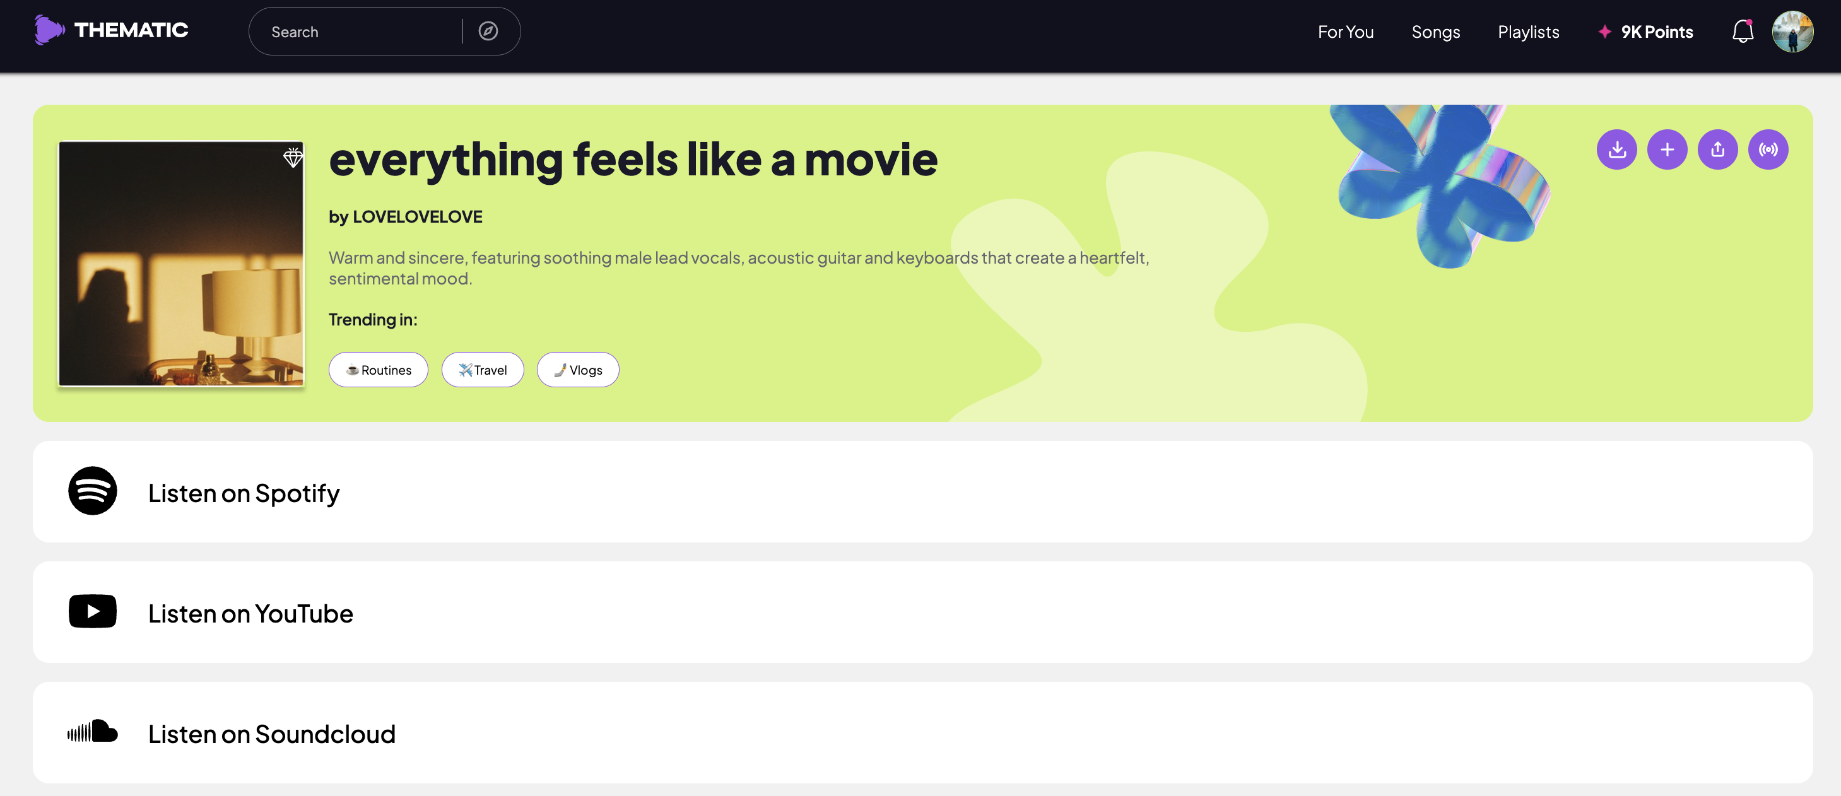Click the Soundcloud cloud icon
The height and width of the screenshot is (796, 1841).
(x=92, y=732)
